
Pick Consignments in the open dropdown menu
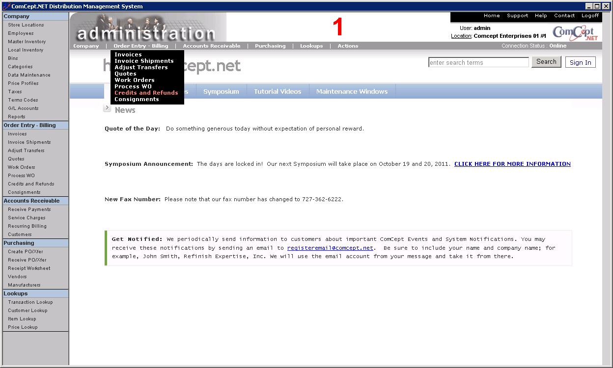tap(137, 99)
